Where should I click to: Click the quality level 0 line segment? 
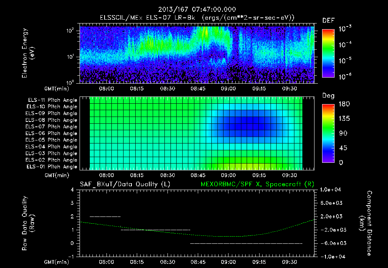point(246,243)
